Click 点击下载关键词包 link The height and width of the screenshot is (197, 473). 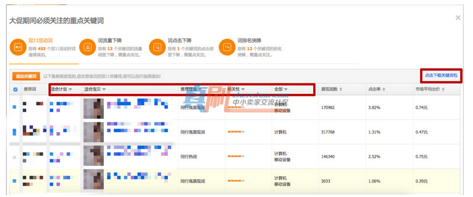pos(441,75)
